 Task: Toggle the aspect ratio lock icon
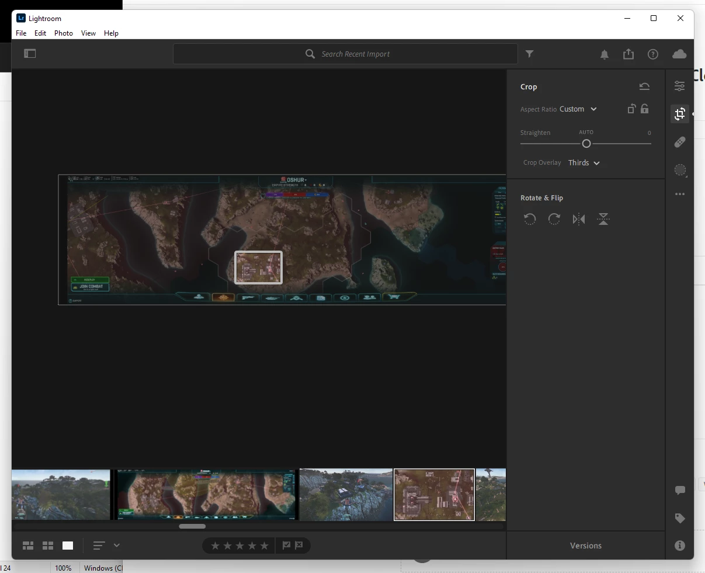(645, 109)
